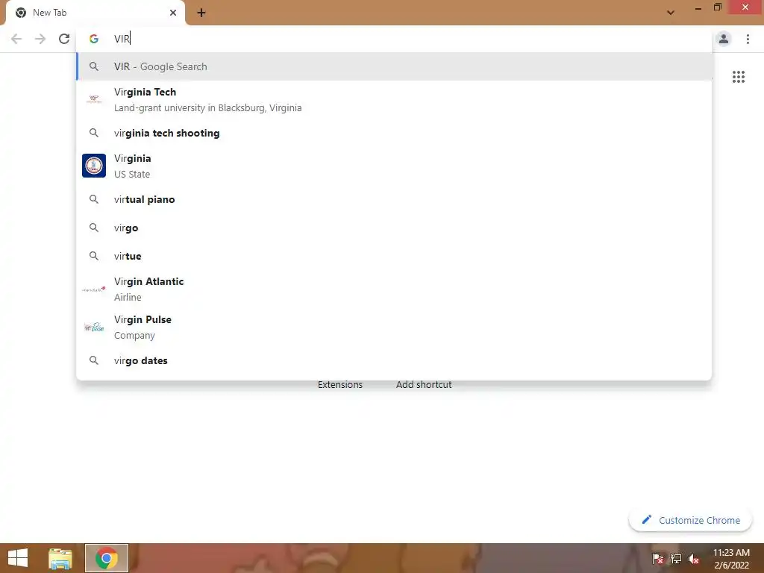The height and width of the screenshot is (573, 764).
Task: Select the New Tab tab
Action: click(95, 13)
